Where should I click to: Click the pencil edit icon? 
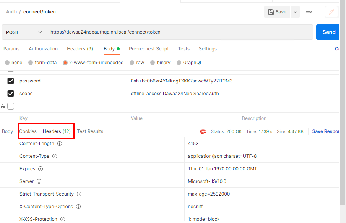click(x=331, y=12)
